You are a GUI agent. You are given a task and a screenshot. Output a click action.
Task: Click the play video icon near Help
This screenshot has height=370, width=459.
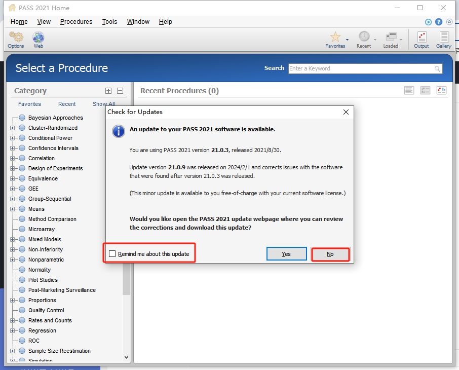click(x=428, y=22)
